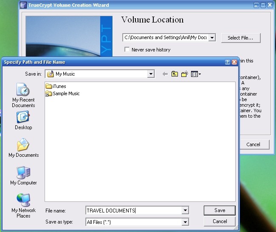Close the TrueCrypt wizard window
276x232 pixels.
click(270, 5)
